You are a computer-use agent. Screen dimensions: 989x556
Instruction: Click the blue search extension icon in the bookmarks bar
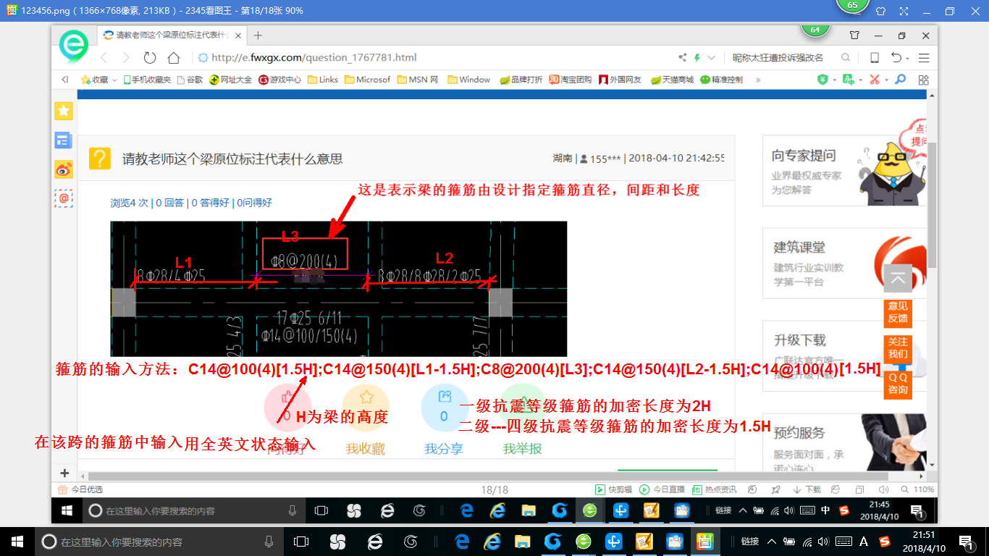pyautogui.click(x=900, y=80)
